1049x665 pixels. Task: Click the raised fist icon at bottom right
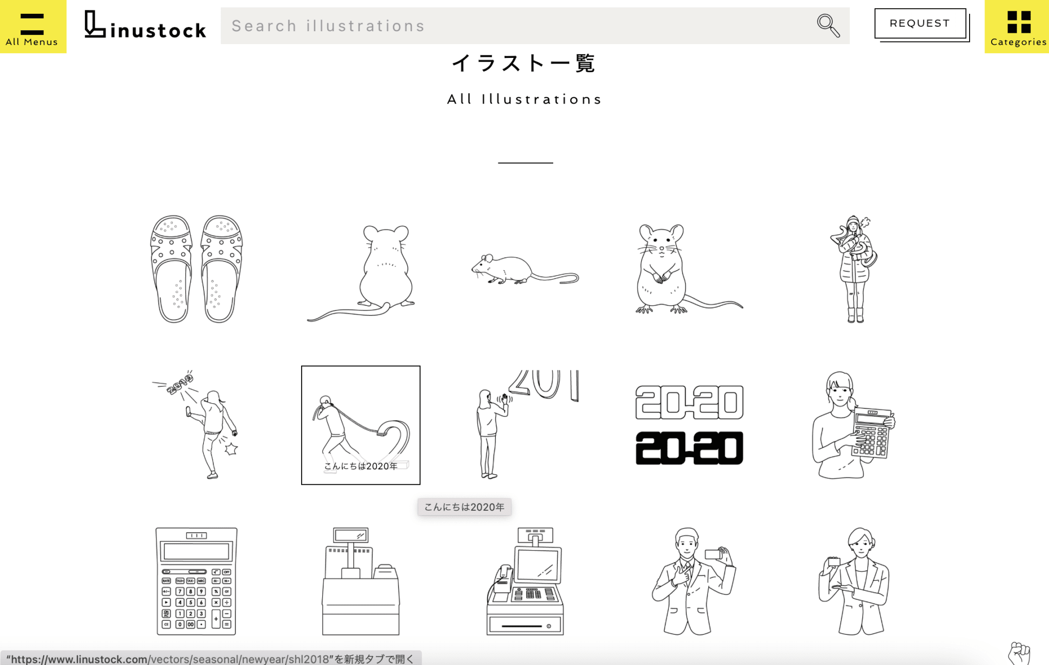click(x=1018, y=653)
